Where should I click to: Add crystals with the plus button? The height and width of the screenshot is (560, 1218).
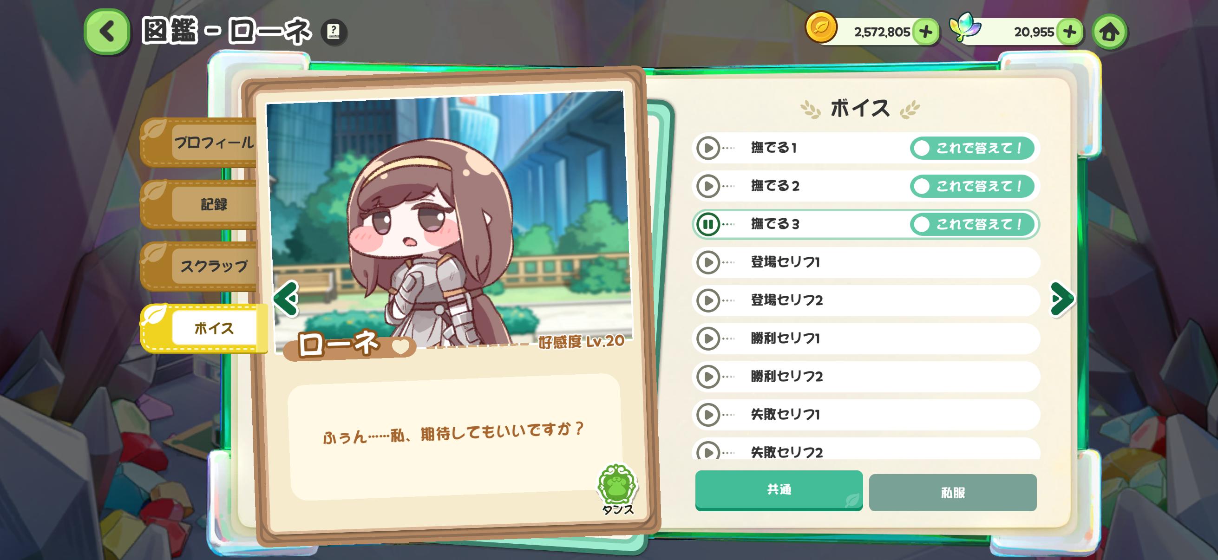tap(1069, 32)
